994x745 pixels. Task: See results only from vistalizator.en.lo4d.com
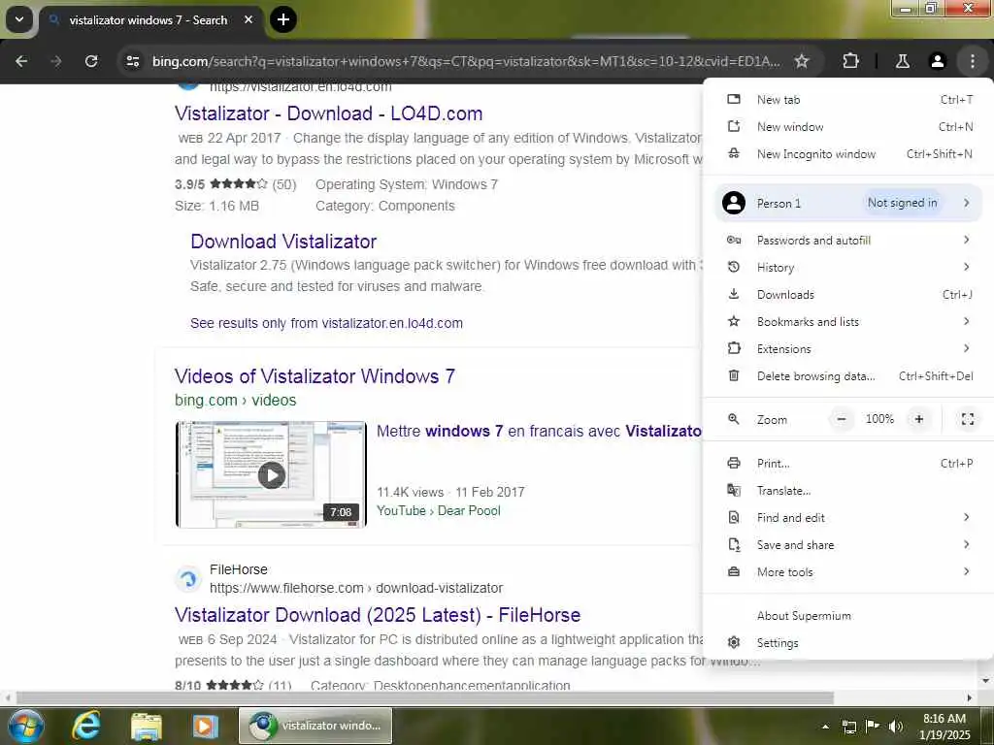pos(326,323)
